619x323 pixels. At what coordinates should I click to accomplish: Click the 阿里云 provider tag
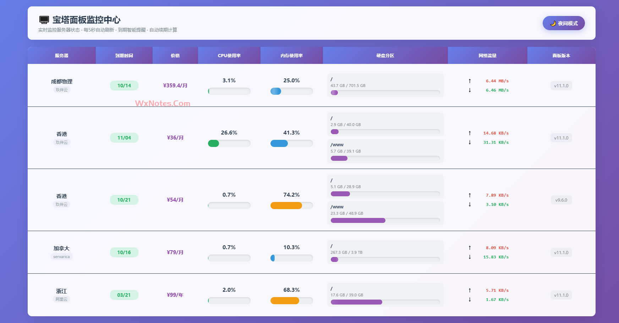click(x=61, y=299)
